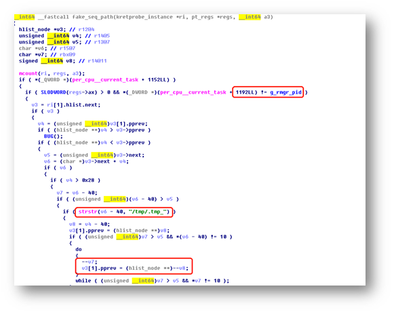Viewport: 394px width, 314px height.
Task: Click the highlighted __int64 return type
Action: pyautogui.click(x=24, y=17)
